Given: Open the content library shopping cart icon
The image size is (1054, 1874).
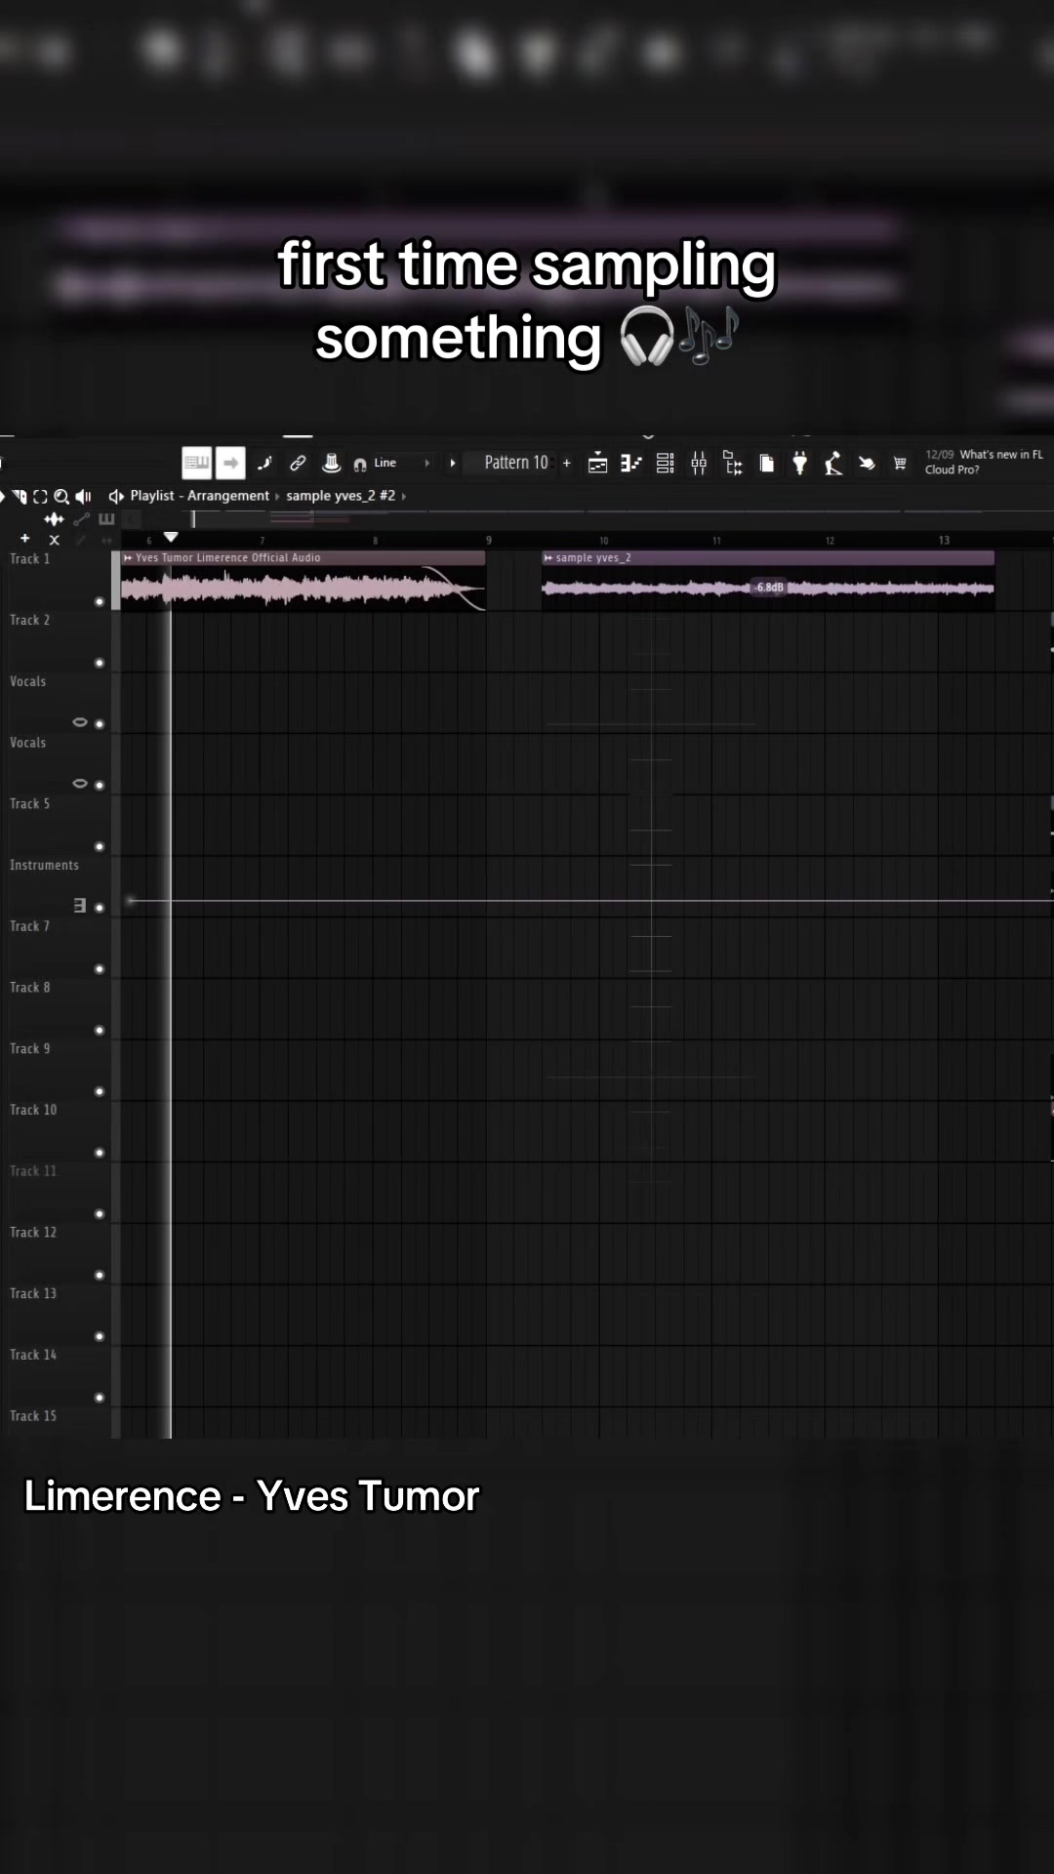Looking at the screenshot, I should tap(900, 464).
